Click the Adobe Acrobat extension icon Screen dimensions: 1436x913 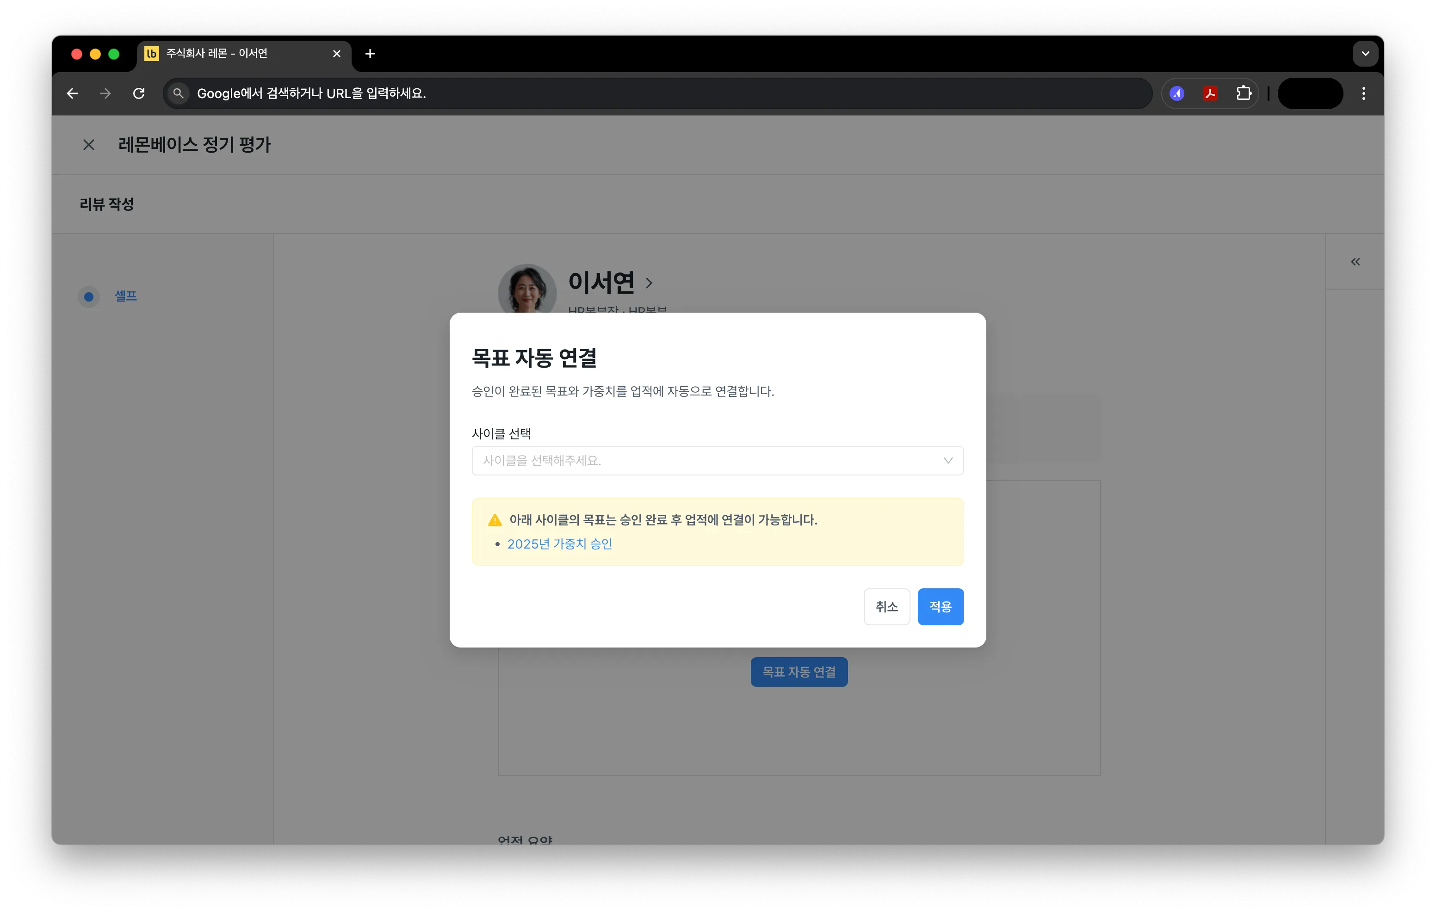coord(1210,93)
